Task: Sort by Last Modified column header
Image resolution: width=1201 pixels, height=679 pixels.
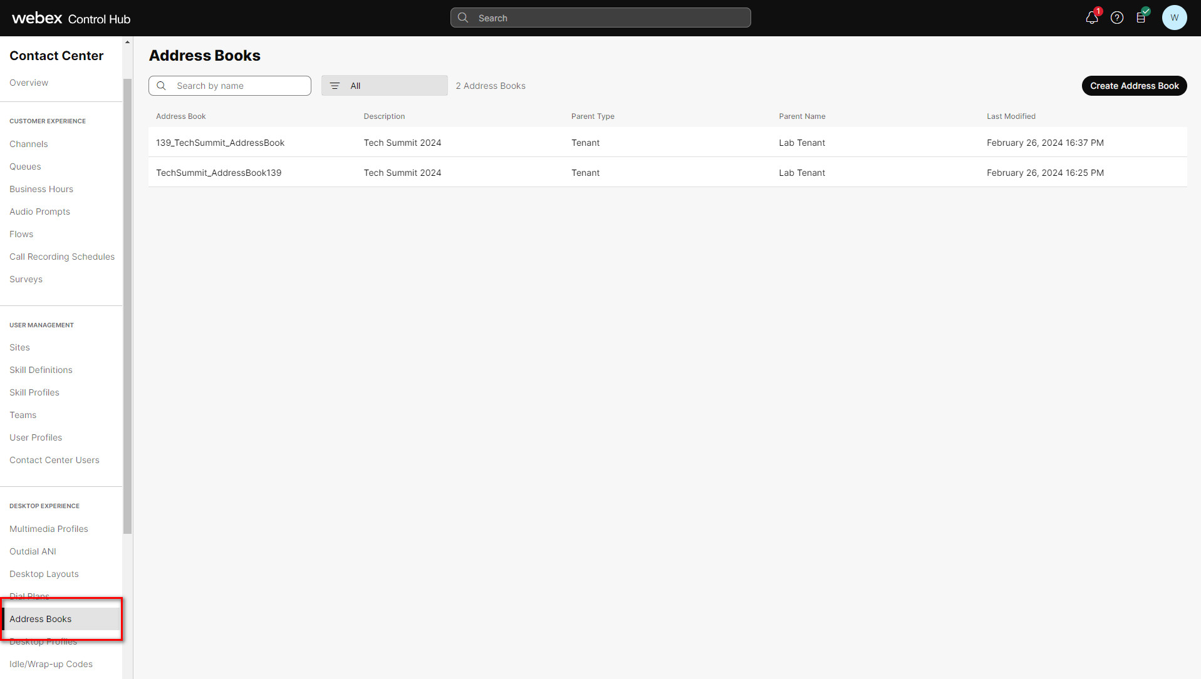Action: point(1011,116)
